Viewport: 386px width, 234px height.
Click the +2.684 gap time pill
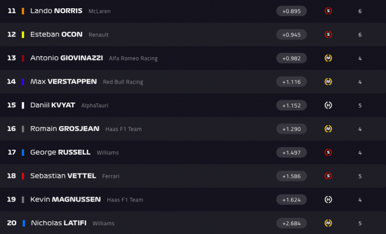coord(292,223)
